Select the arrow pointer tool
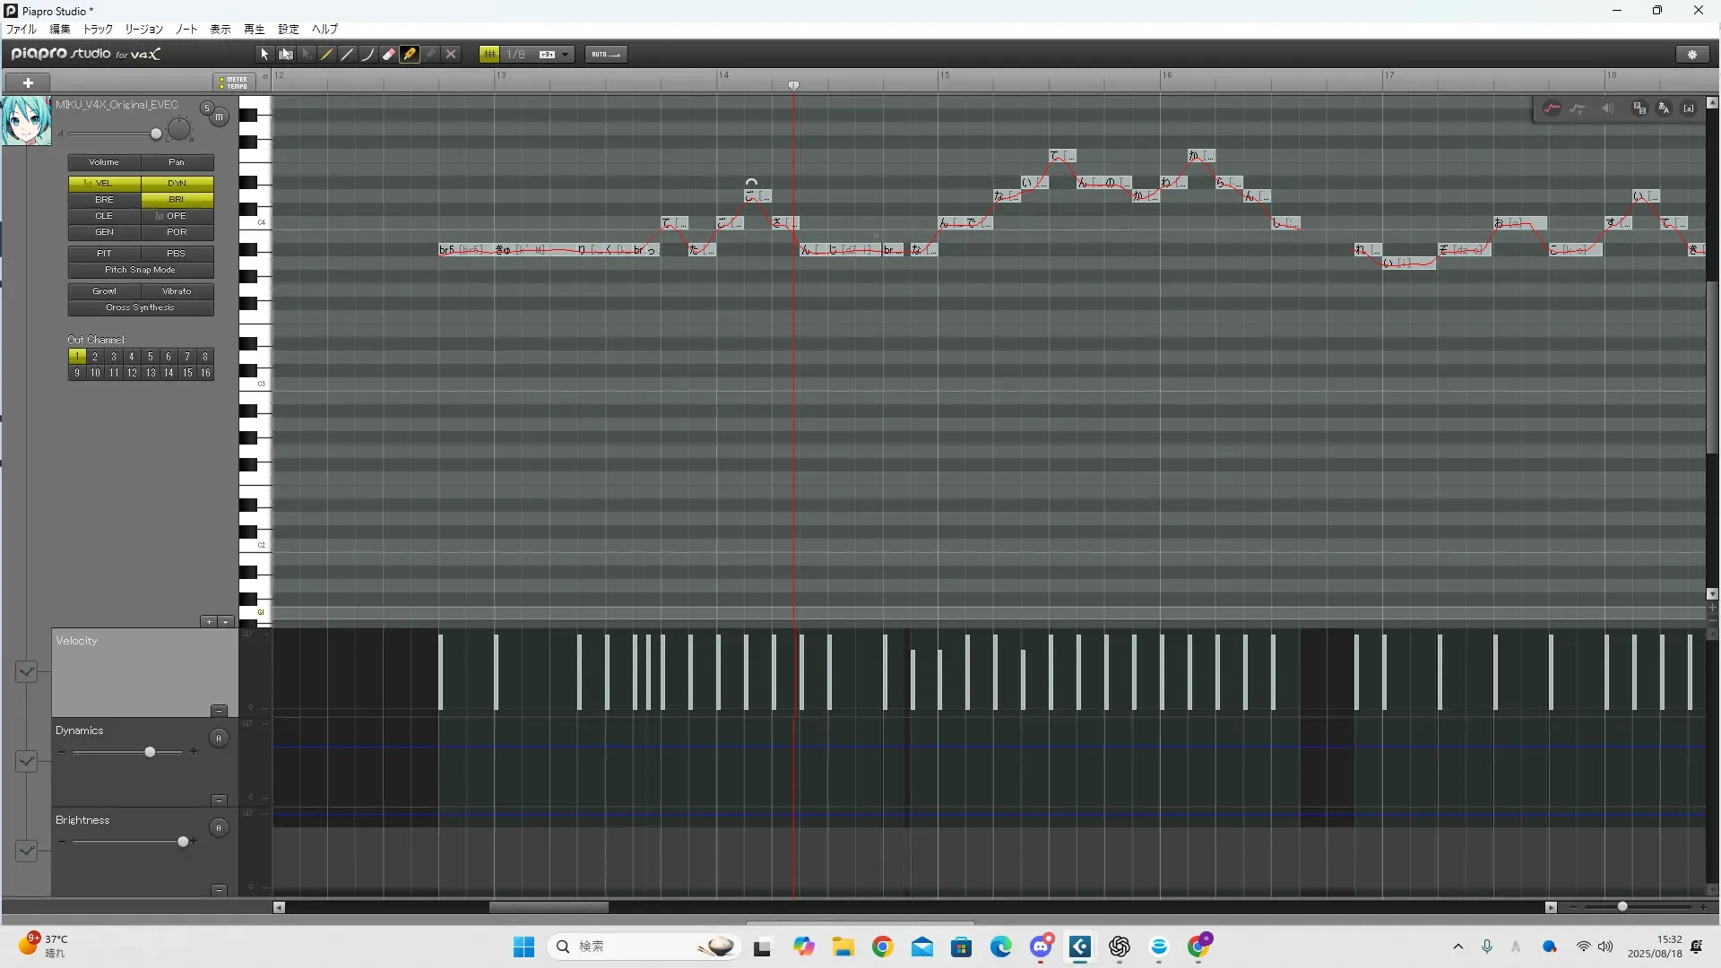The width and height of the screenshot is (1721, 968). click(264, 55)
